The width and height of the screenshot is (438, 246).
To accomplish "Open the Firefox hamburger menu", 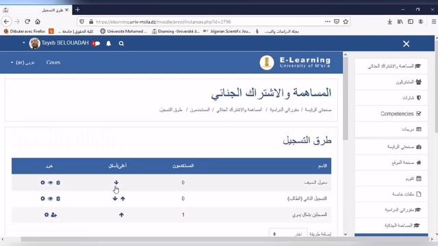I will click(x=434, y=21).
